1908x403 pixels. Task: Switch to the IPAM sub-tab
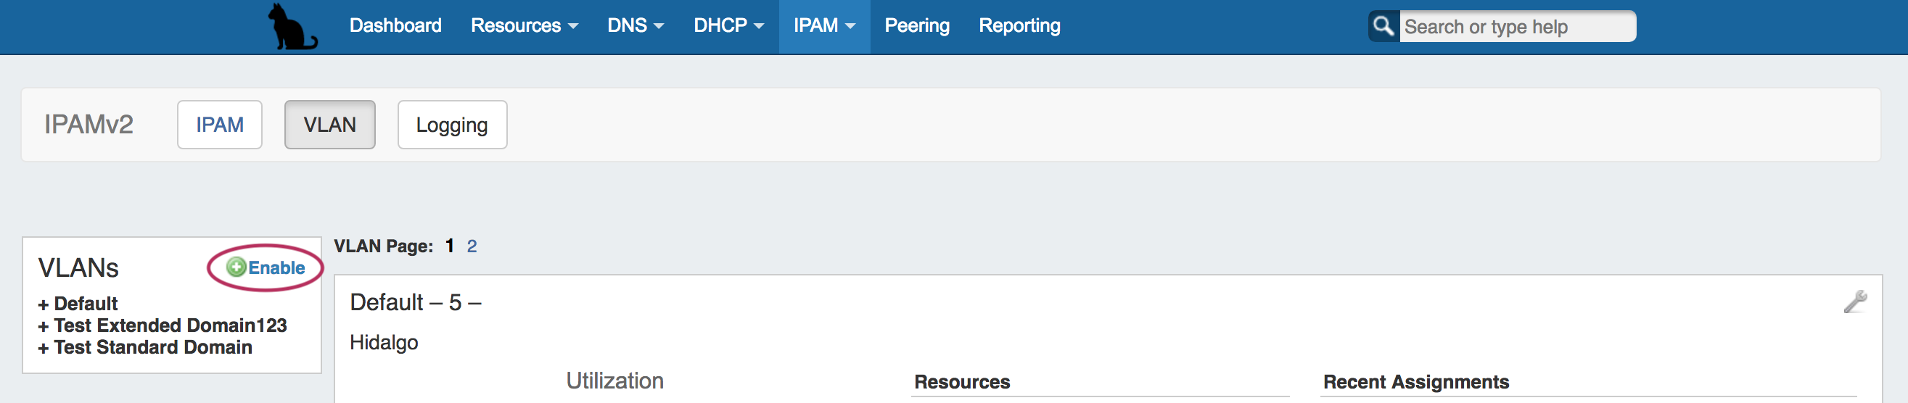pos(219,125)
